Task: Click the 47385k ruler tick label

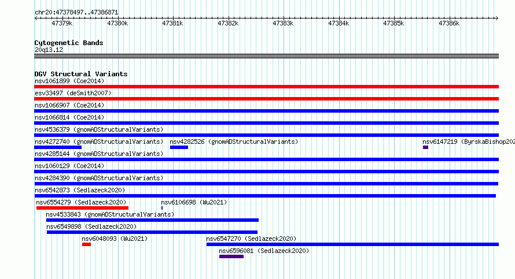Action: coord(393,24)
